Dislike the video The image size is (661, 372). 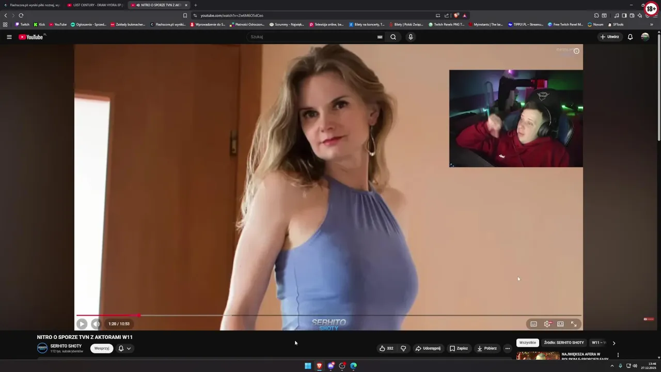pyautogui.click(x=404, y=348)
